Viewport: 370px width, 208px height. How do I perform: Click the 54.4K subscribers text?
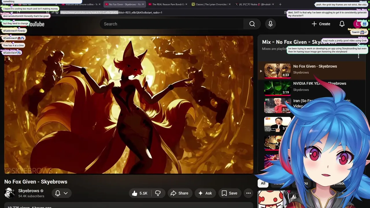[x=31, y=196]
